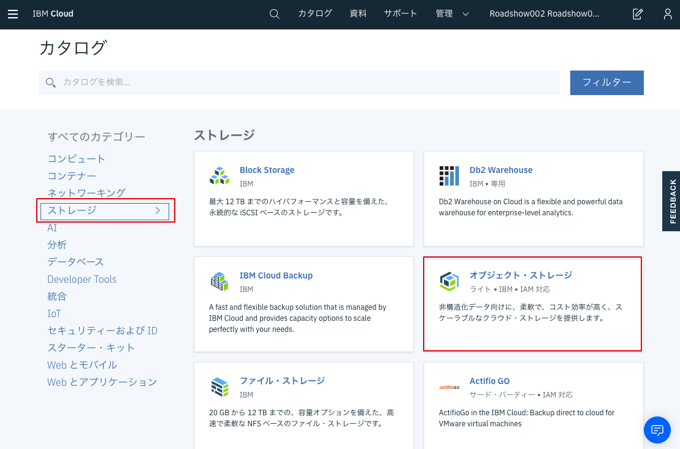Click the chevron beside ストレージ category

(158, 210)
